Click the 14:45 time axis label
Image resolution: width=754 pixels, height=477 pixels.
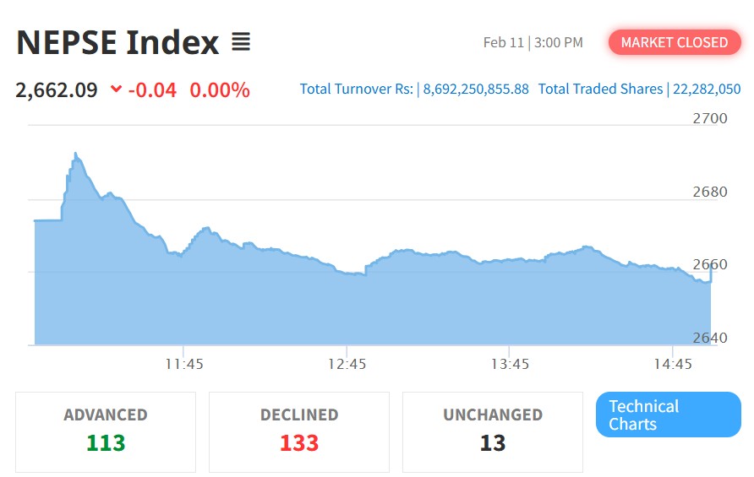click(672, 364)
